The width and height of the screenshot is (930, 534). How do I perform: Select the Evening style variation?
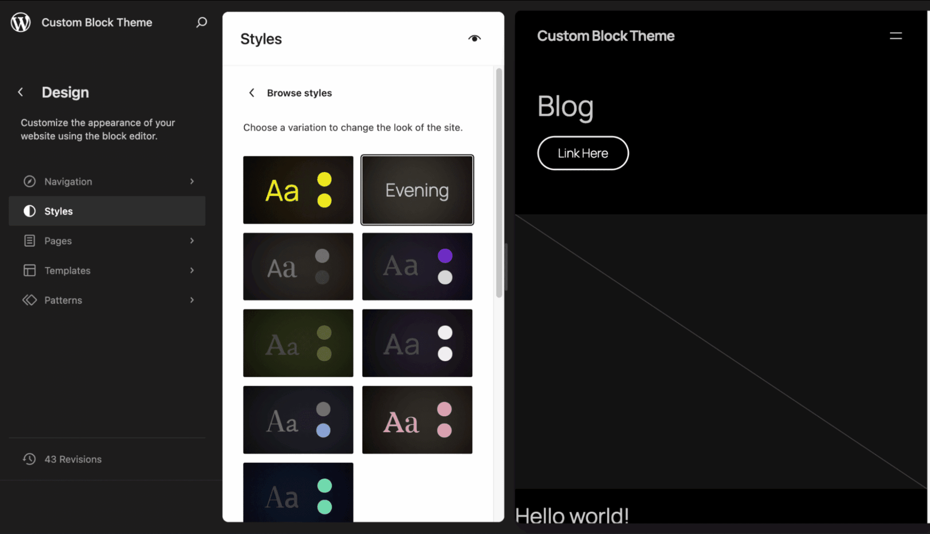[x=417, y=190]
